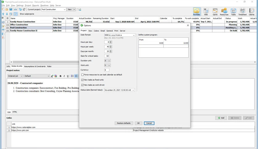Switch to the Email tab in Options
The height and width of the screenshot is (149, 258).
(x=103, y=31)
